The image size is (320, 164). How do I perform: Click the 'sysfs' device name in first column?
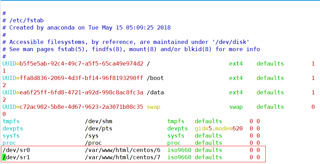point(11,136)
